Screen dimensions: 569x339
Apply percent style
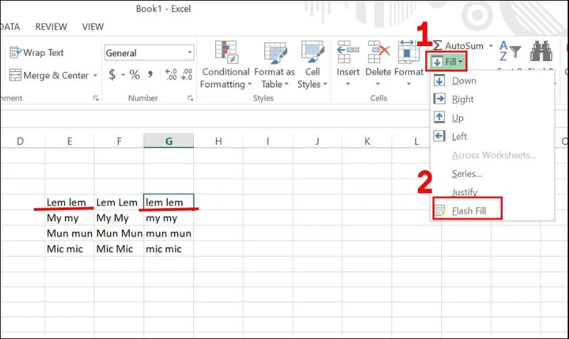click(x=135, y=75)
